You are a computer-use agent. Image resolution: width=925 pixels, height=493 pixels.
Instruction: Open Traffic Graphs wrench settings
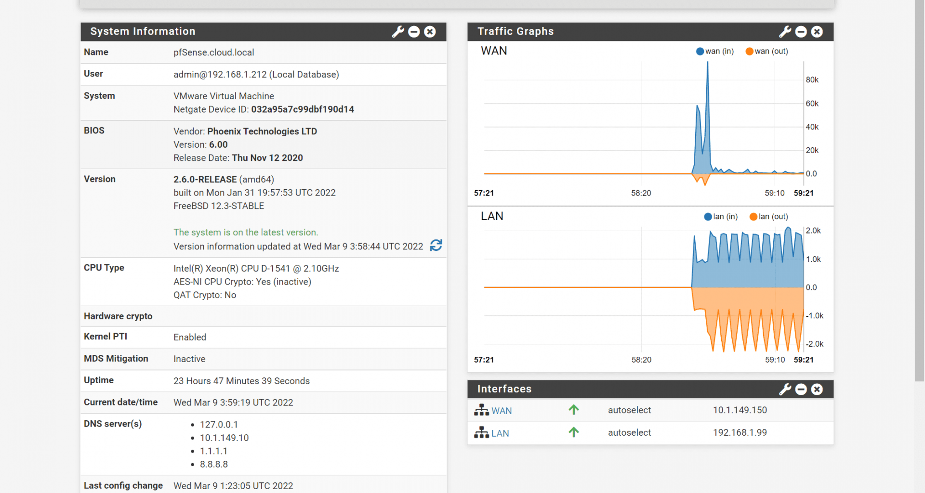tap(785, 32)
